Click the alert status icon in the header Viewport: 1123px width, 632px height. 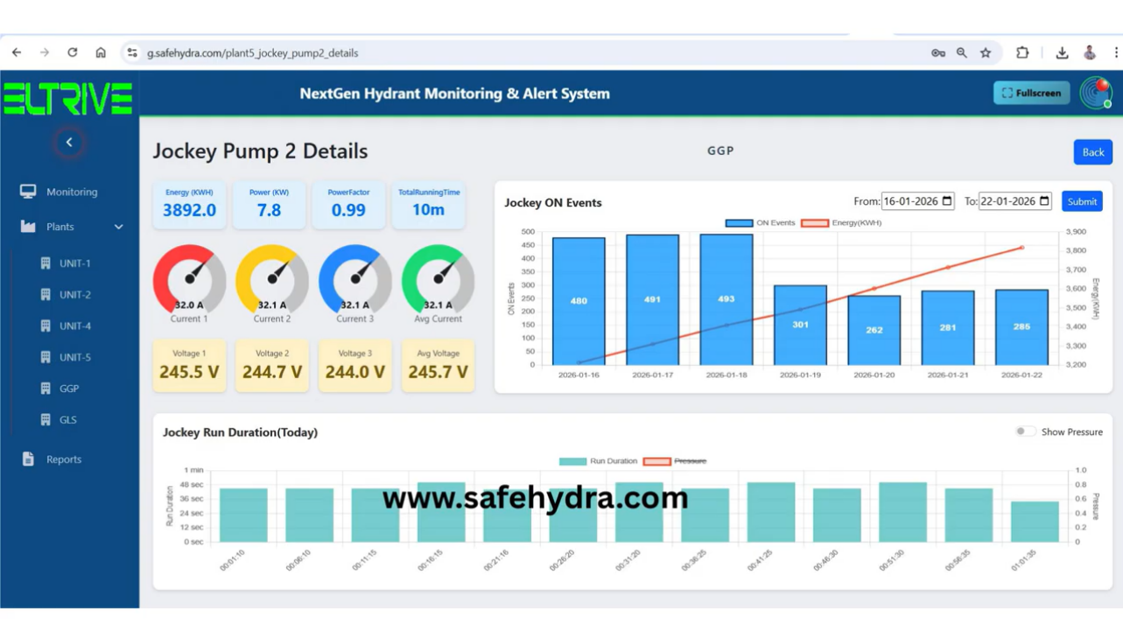1097,93
